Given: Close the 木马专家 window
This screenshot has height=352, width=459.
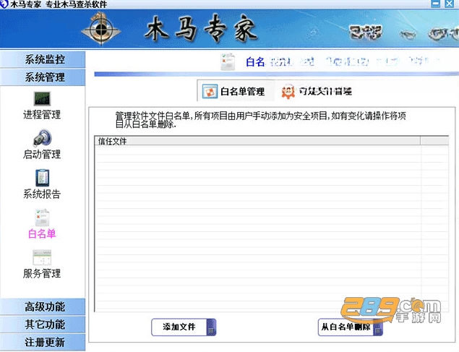Looking at the screenshot, I should pos(450,4).
